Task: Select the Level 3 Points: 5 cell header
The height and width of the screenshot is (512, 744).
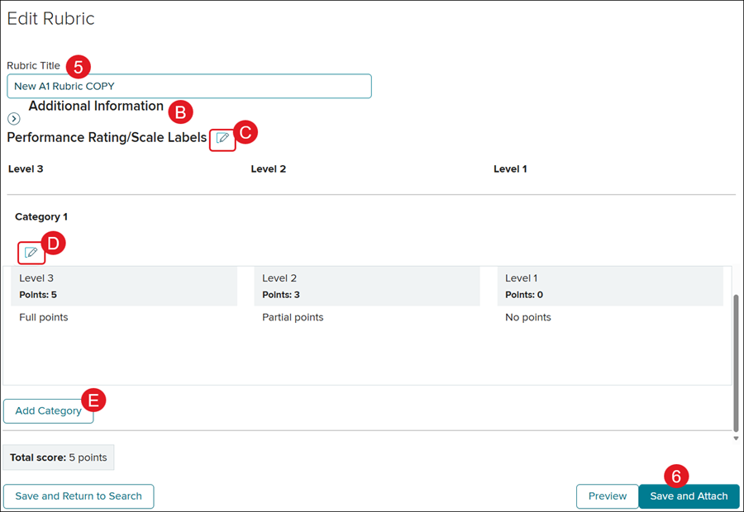Action: 124,287
